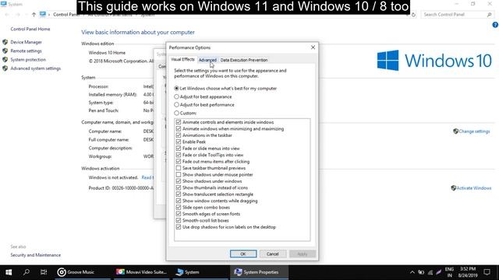Switch to the Advanced tab
499x280 pixels.
pyautogui.click(x=207, y=60)
